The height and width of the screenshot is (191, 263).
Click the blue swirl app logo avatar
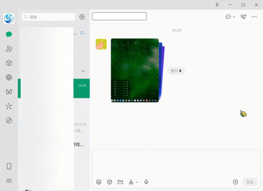(9, 18)
